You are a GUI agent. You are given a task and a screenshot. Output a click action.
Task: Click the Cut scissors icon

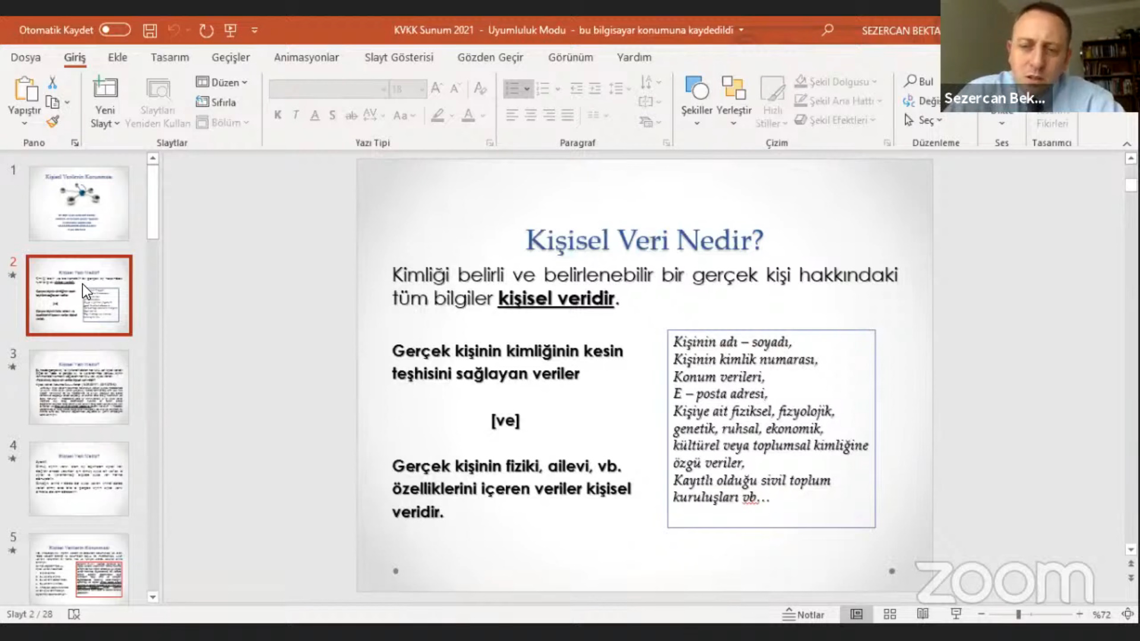point(52,82)
